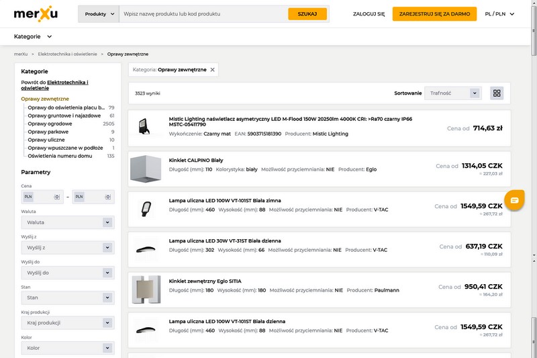Open the Wyślij z dropdown
The width and height of the screenshot is (537, 358).
[68, 247]
